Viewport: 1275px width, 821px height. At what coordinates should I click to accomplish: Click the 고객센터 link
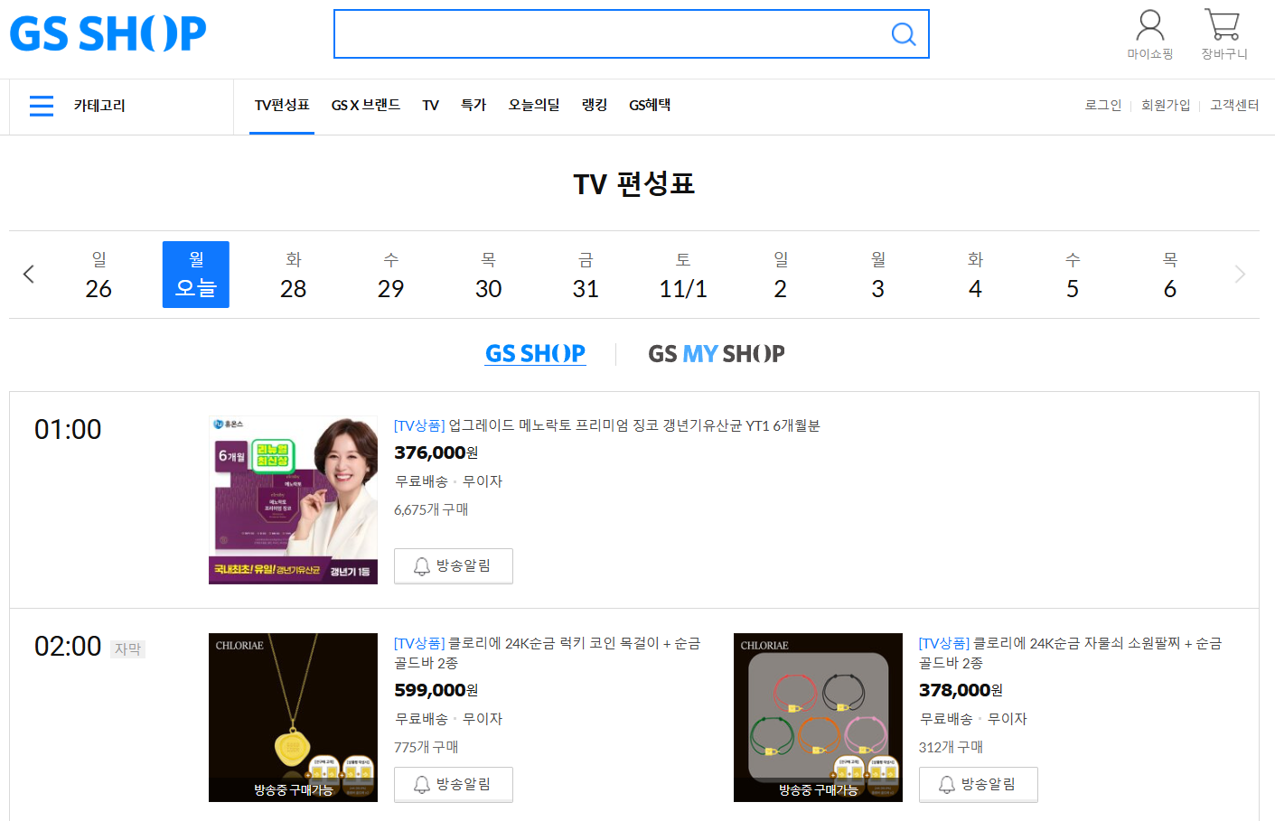tap(1234, 106)
